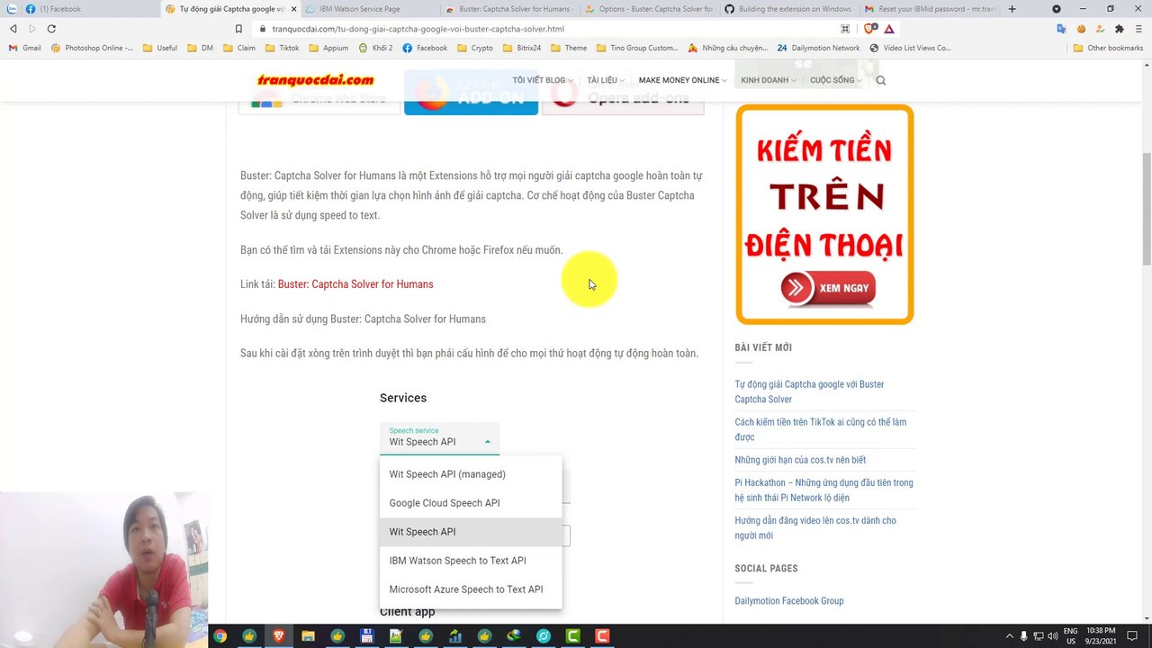
Task: Bookmark this page with the bookmark icon
Action: point(238,29)
